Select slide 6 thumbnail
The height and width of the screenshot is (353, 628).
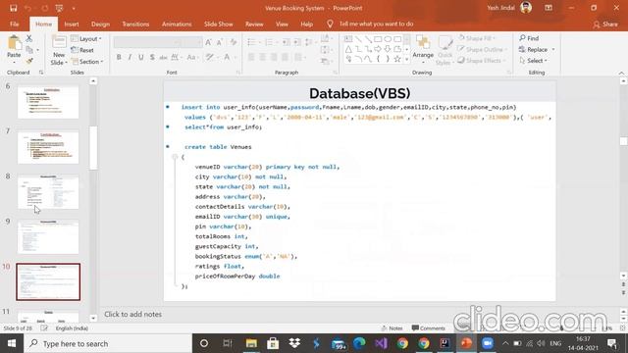coord(48,102)
